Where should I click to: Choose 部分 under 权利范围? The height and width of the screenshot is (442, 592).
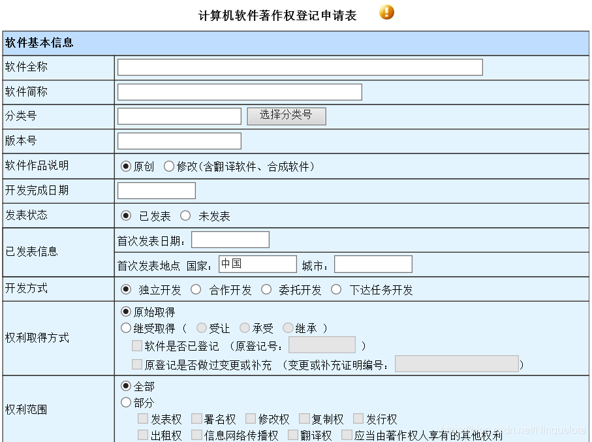coord(125,402)
